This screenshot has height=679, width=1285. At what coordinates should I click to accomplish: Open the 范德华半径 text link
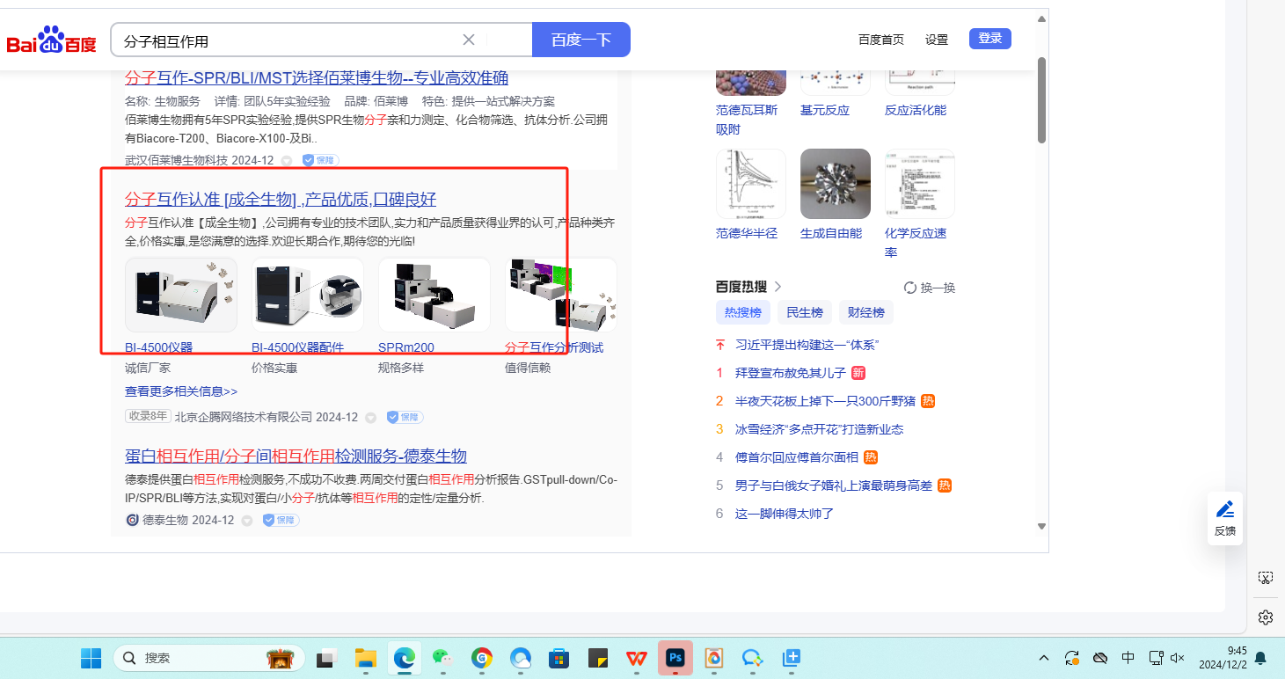click(x=747, y=233)
